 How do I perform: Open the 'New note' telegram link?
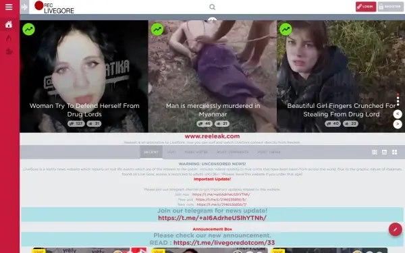coord(222,204)
